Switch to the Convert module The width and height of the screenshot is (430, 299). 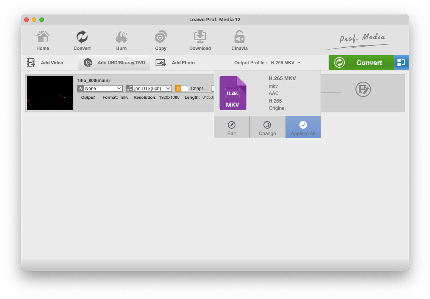(82, 40)
